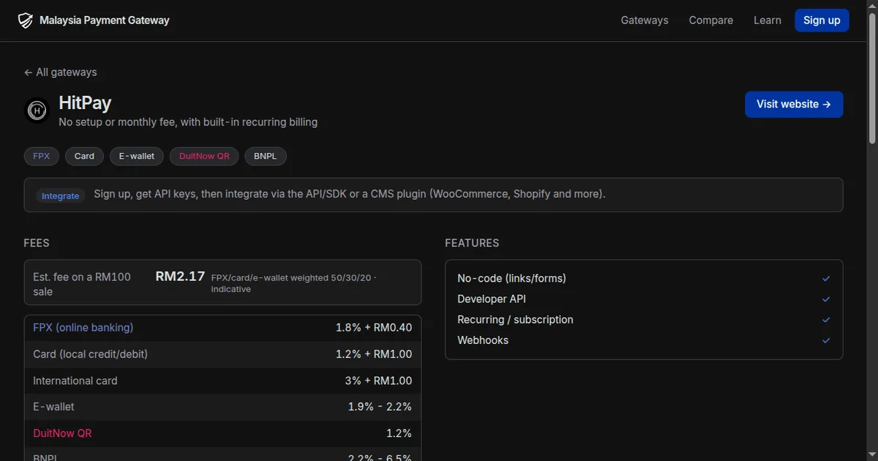This screenshot has width=878, height=461.
Task: Click checkmark beside Developer API
Action: (826, 299)
